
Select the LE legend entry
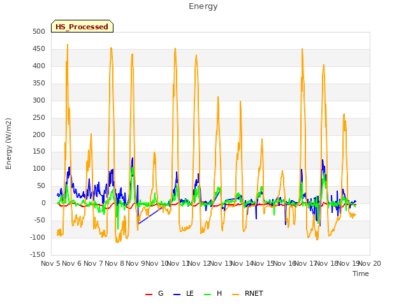(184, 293)
